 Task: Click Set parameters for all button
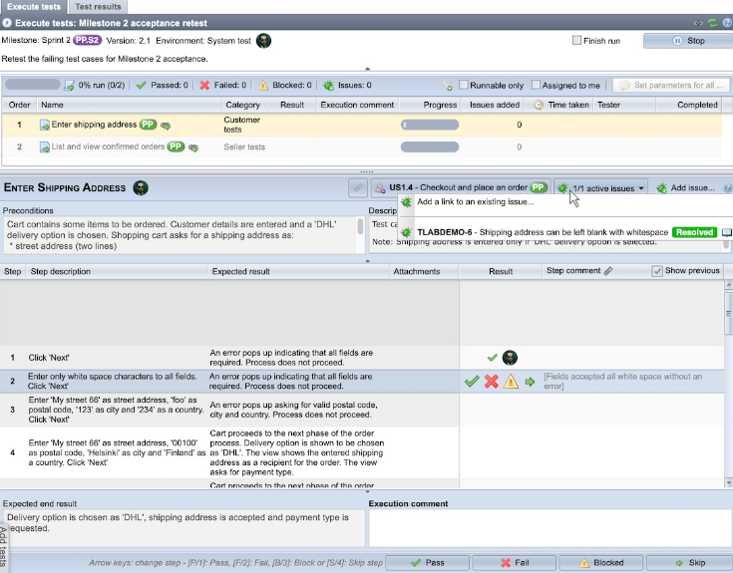[672, 85]
